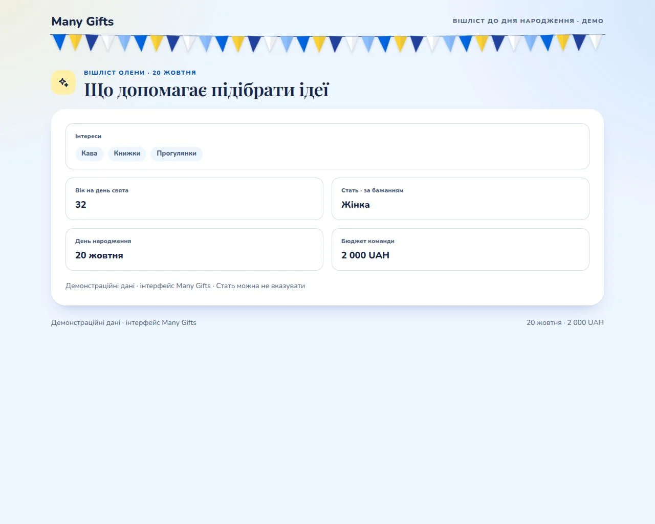Viewport: 655px width, 524px height.
Task: Click the Many Gifts logo text
Action: click(82, 21)
